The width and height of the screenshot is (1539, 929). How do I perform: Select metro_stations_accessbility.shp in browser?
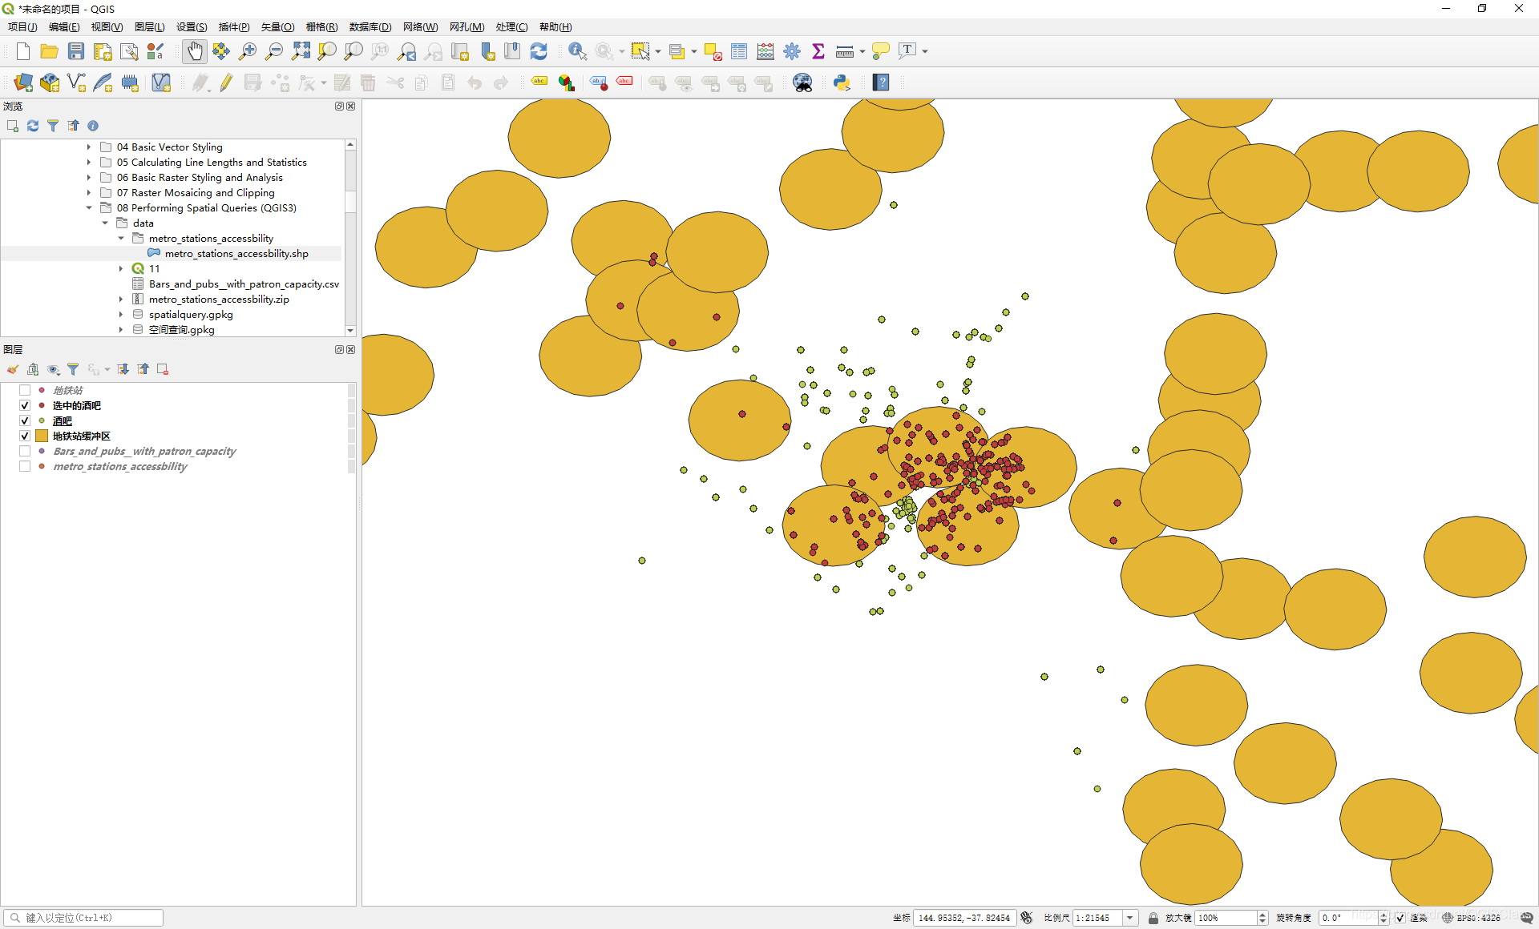(236, 254)
